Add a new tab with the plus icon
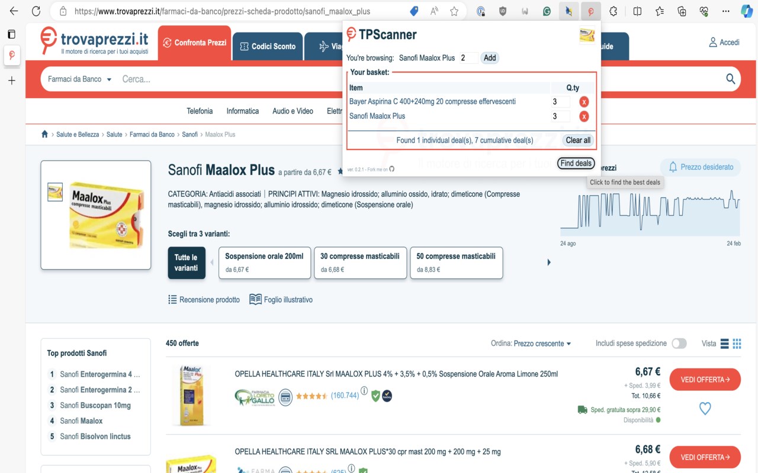The width and height of the screenshot is (758, 473). tap(11, 80)
